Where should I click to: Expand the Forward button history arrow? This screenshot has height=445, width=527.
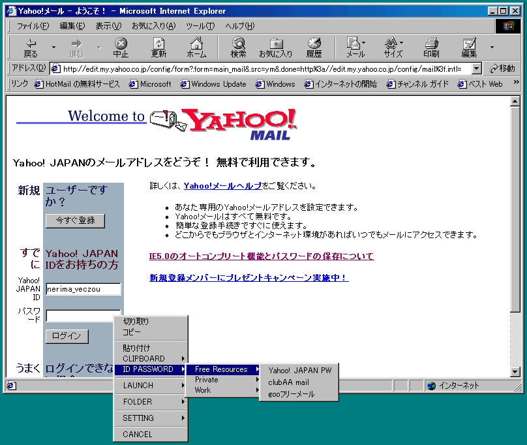coord(99,48)
